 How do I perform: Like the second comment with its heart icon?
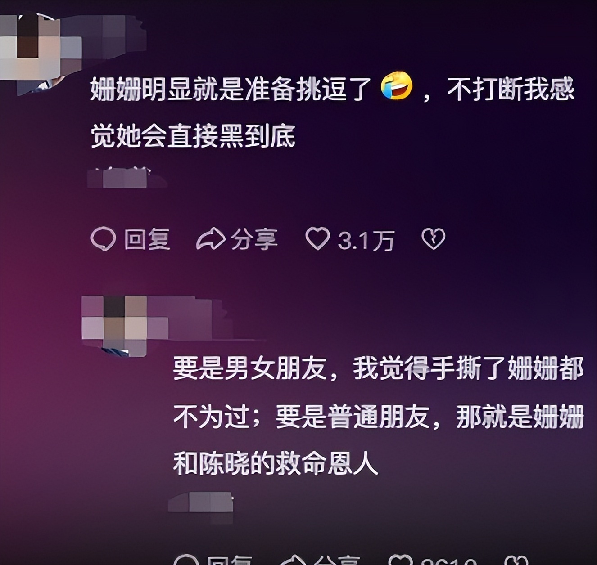tap(400, 560)
